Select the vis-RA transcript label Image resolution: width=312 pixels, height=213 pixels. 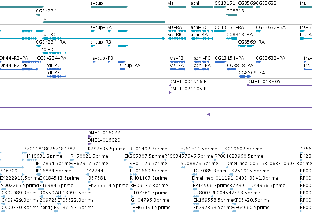[175, 27]
